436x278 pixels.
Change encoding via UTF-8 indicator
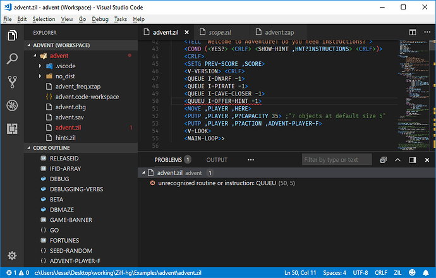click(x=360, y=273)
